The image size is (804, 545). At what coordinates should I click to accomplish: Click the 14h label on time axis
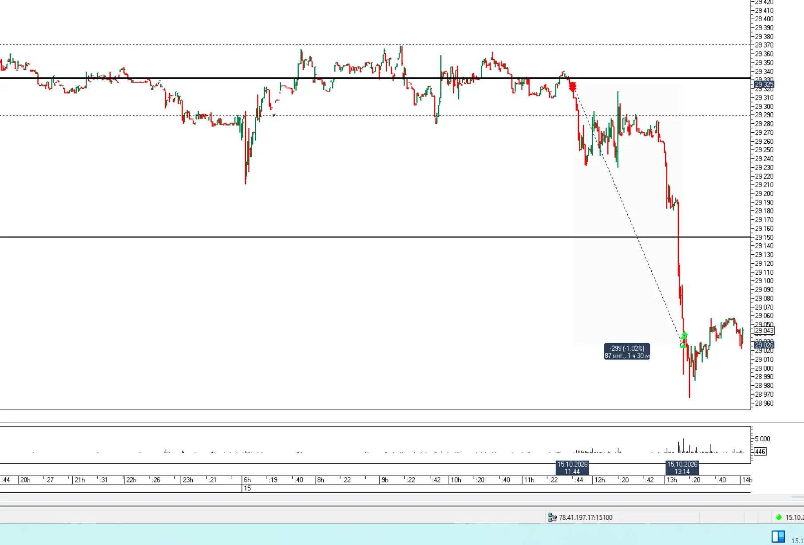coord(747,480)
